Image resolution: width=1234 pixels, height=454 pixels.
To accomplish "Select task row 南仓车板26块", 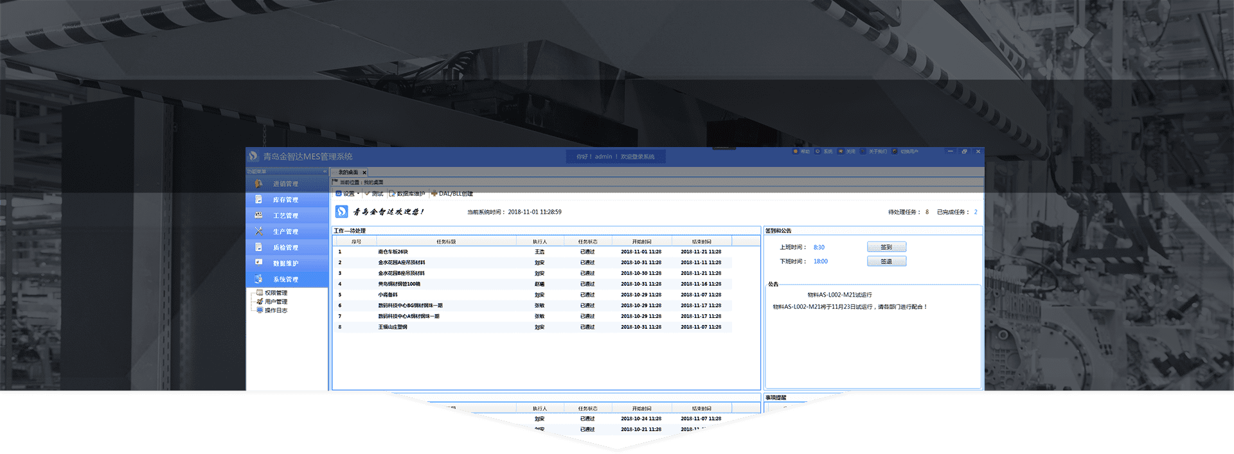I will coord(393,252).
